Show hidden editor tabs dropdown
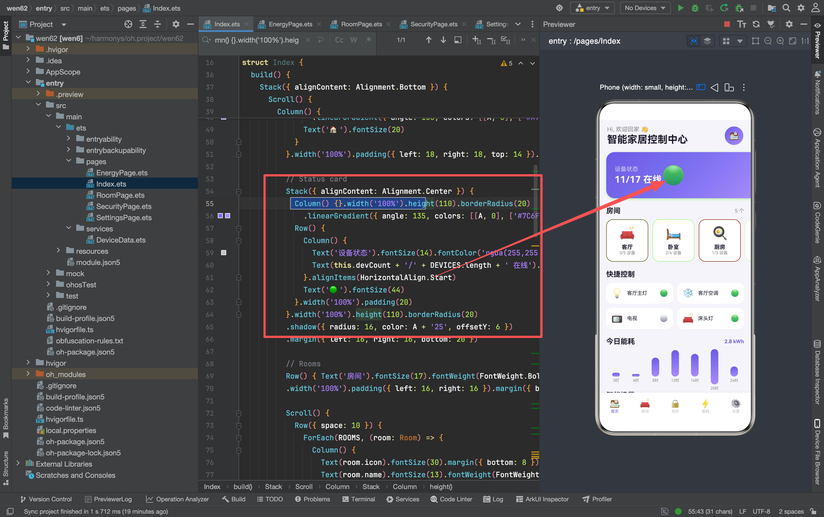The image size is (824, 517). (x=518, y=24)
